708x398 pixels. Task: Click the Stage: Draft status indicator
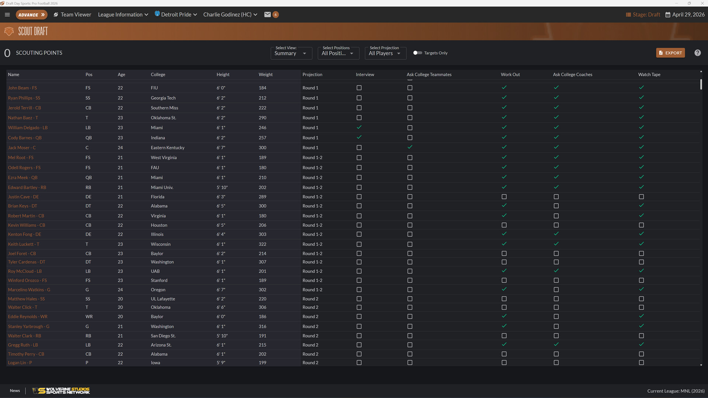[x=643, y=14]
